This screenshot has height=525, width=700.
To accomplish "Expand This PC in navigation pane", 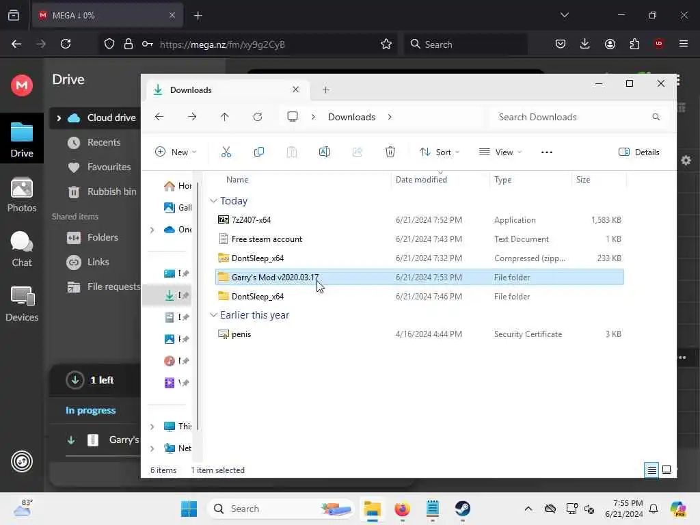I will 152,427.
